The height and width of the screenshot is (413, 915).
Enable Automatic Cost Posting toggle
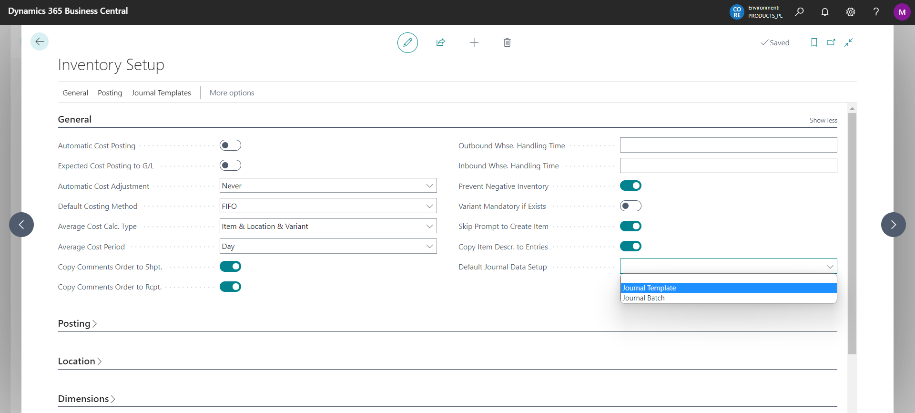(230, 145)
